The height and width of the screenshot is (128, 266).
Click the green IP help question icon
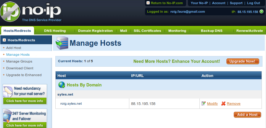(x=262, y=12)
